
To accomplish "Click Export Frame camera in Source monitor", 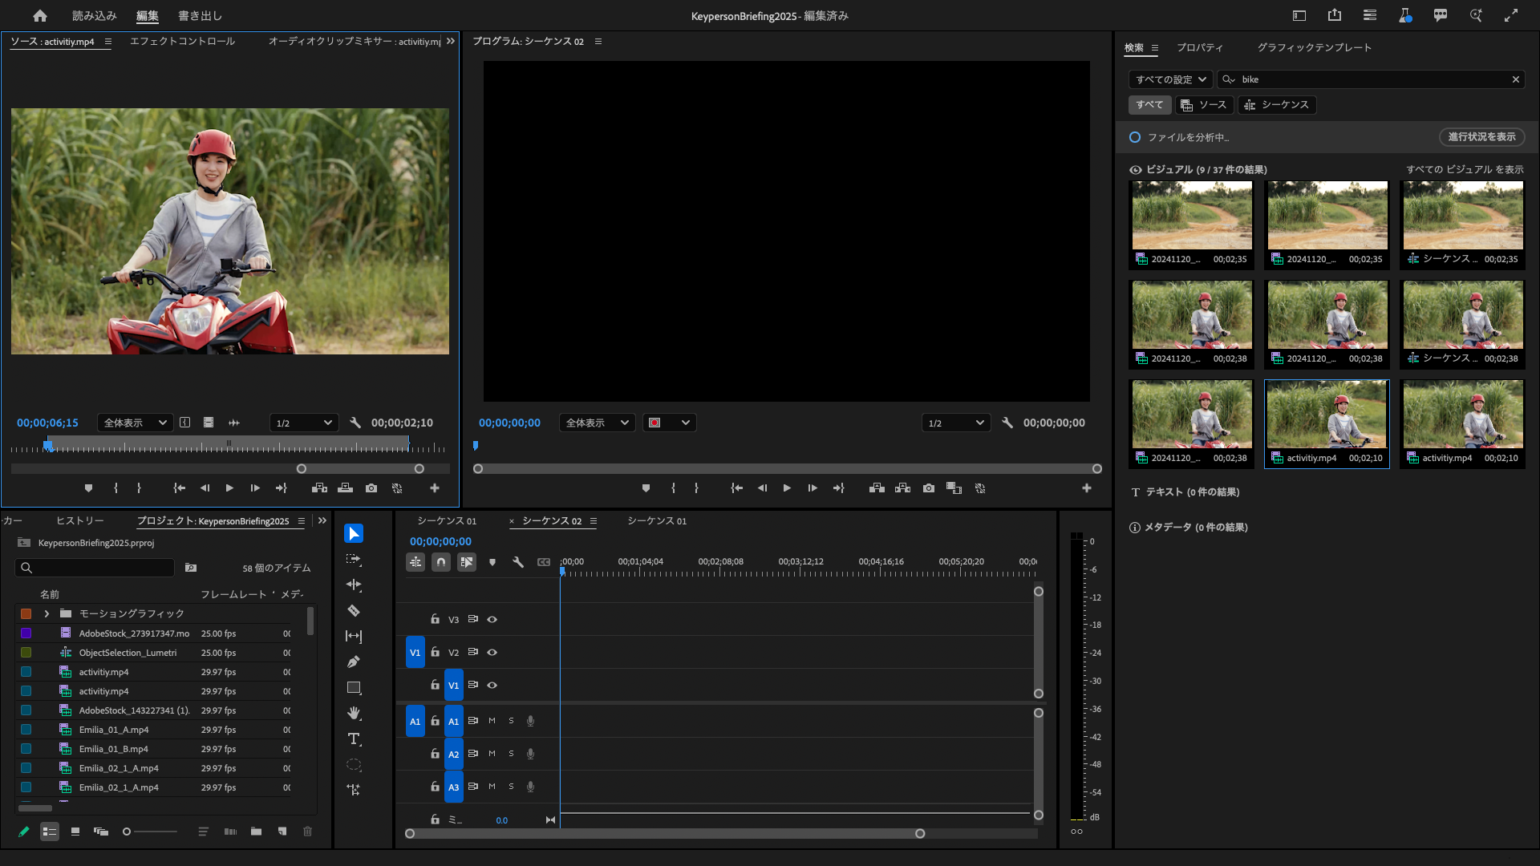I will (x=371, y=488).
